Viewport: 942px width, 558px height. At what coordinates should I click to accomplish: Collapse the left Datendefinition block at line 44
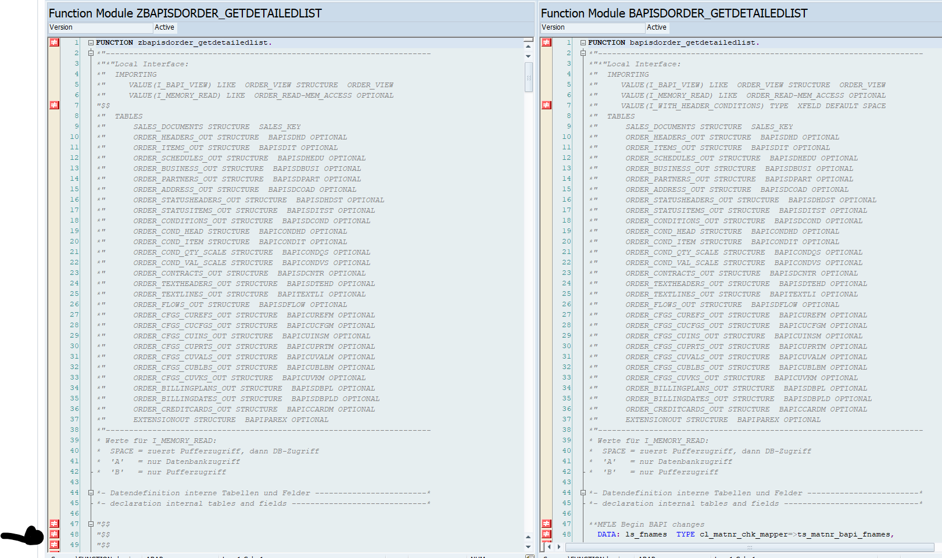[x=91, y=493]
